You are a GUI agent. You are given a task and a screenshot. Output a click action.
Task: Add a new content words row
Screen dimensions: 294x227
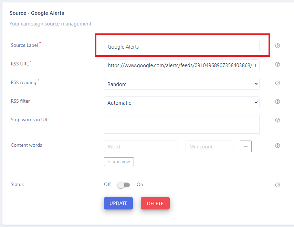[x=119, y=162]
